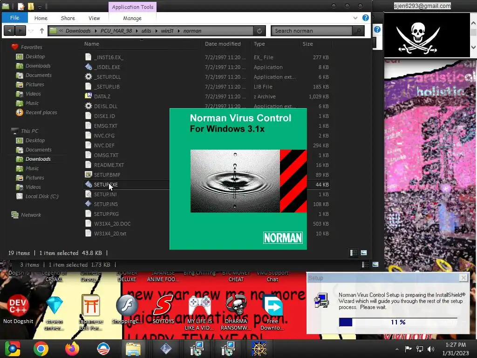Viewport: 477px width, 358px height.
Task: Open Explorer help question mark icon
Action: 365,18
